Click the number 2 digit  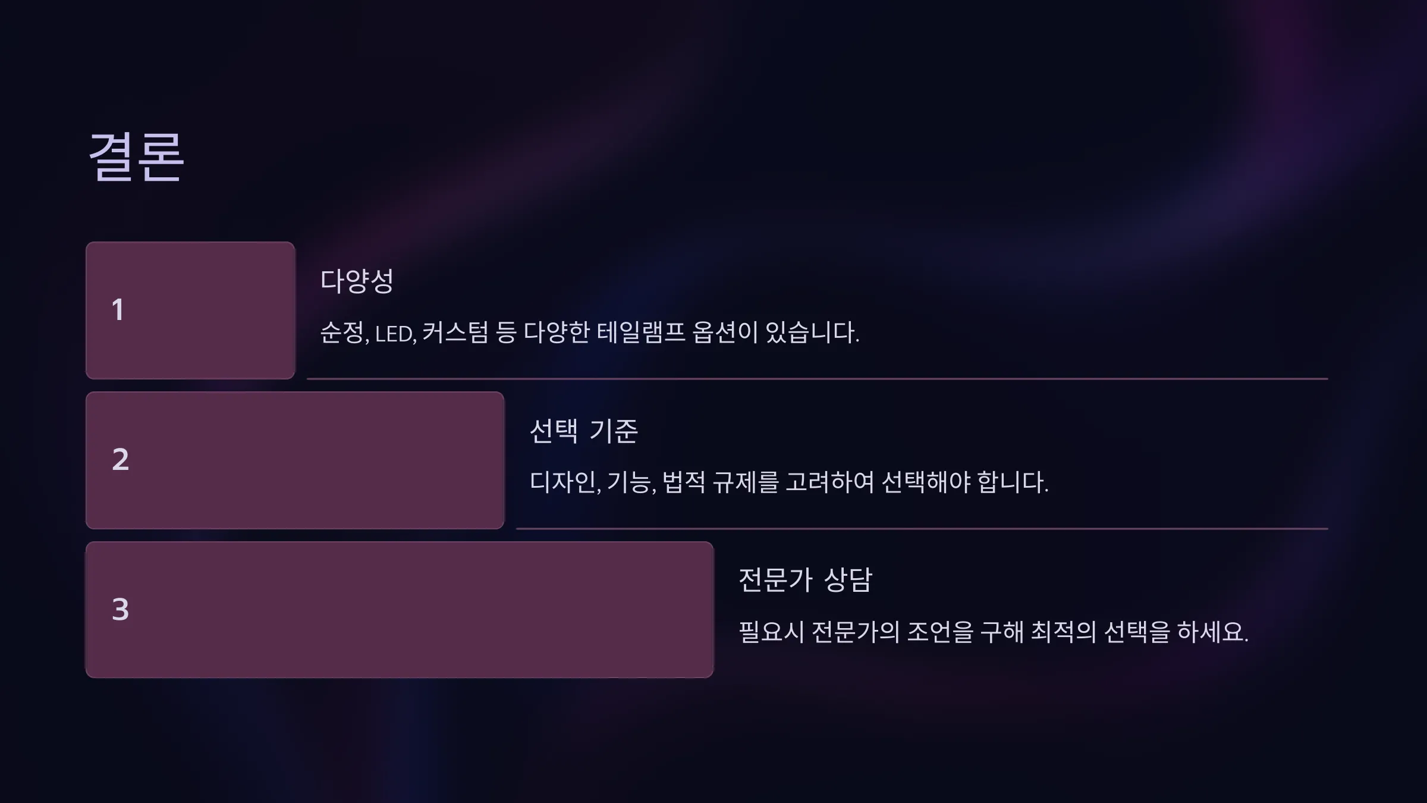click(120, 460)
